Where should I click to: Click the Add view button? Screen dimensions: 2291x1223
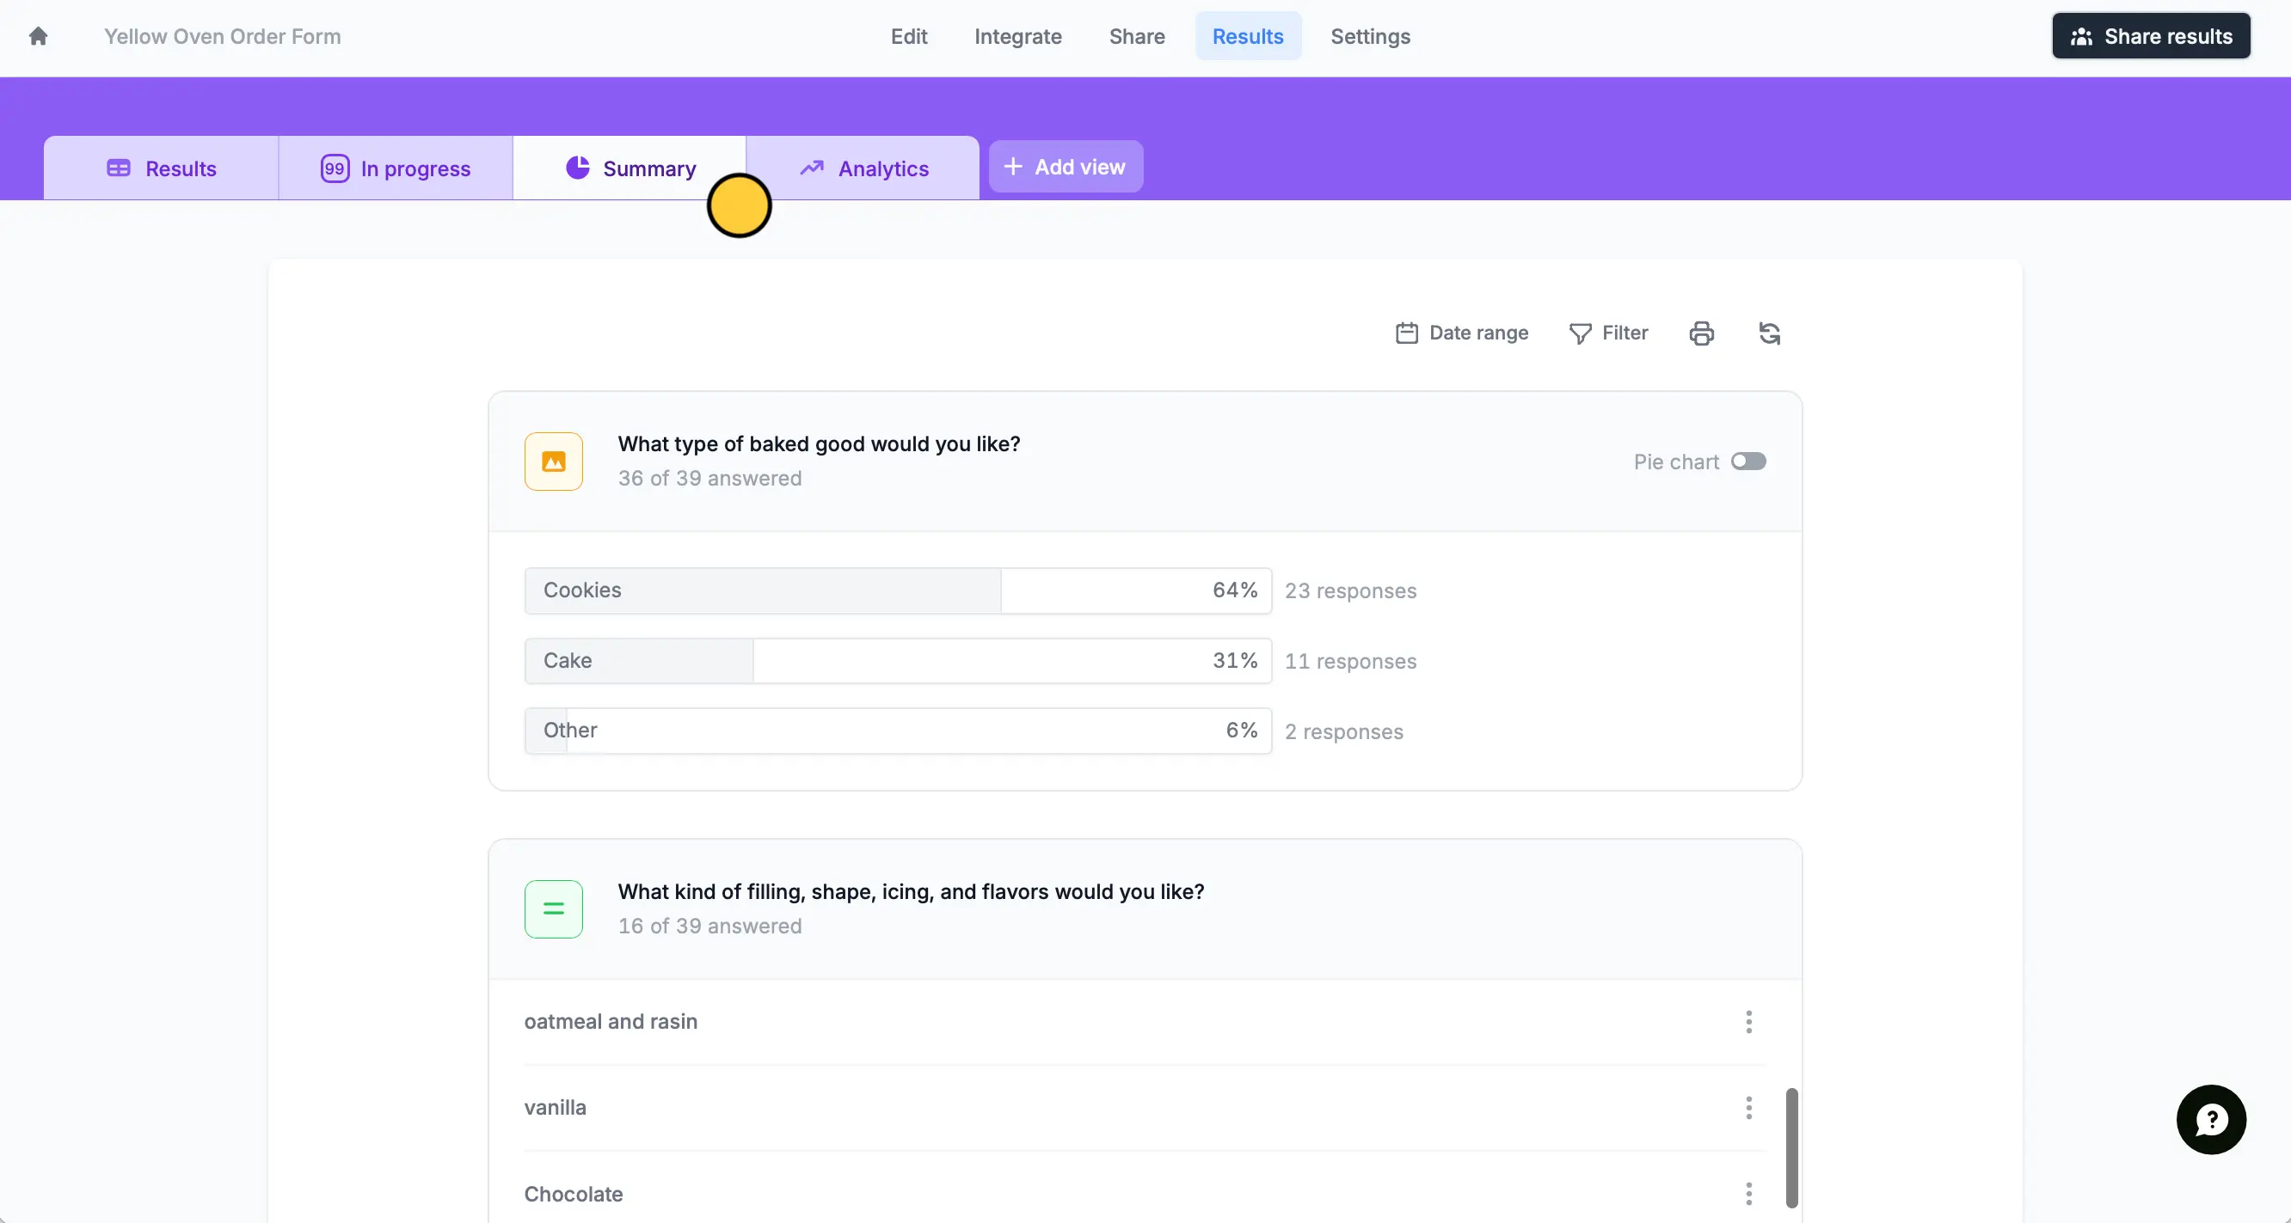[x=1065, y=166]
